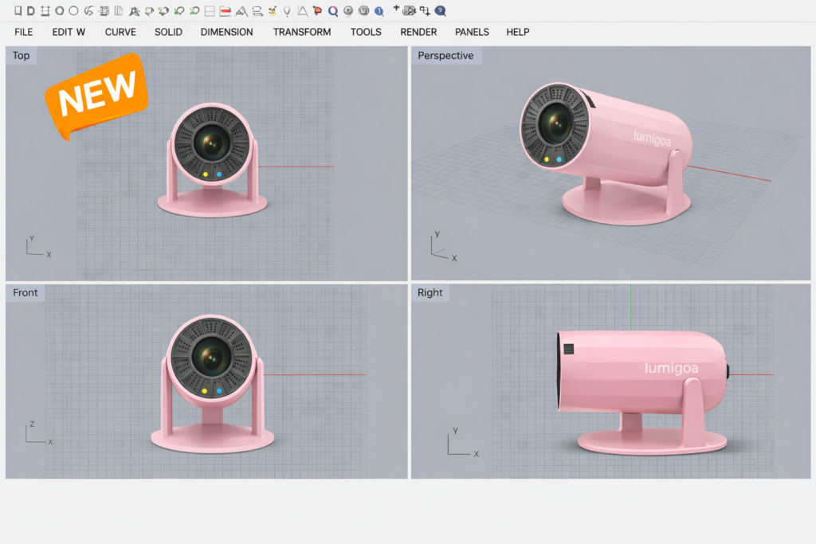
Task: Open the CURVE menu
Action: 120,33
